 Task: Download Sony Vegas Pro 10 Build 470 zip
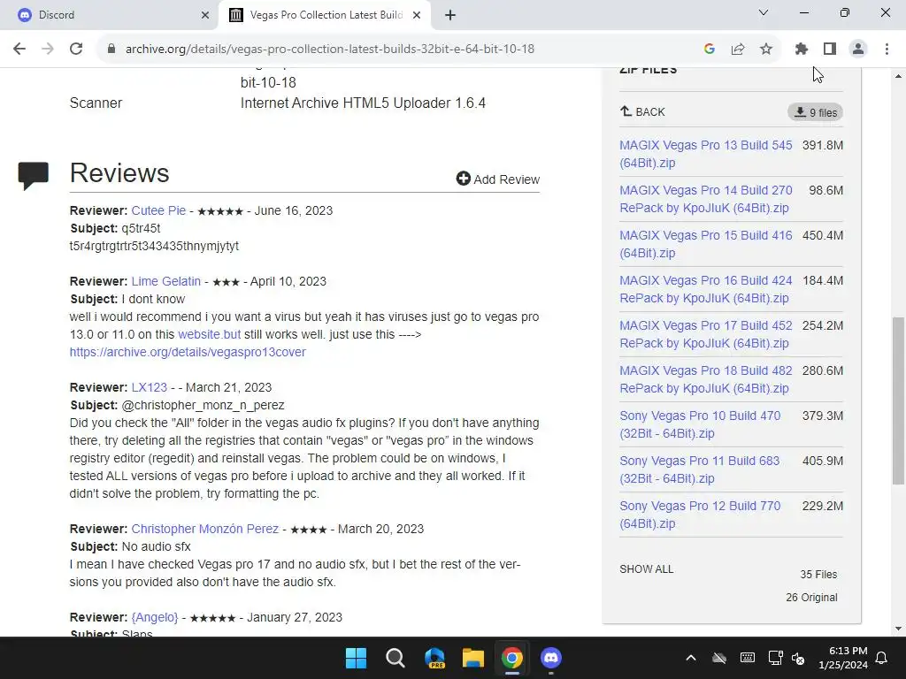pyautogui.click(x=700, y=423)
